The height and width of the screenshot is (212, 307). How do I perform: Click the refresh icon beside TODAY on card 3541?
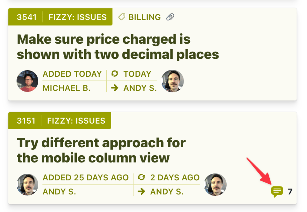pyautogui.click(x=115, y=74)
